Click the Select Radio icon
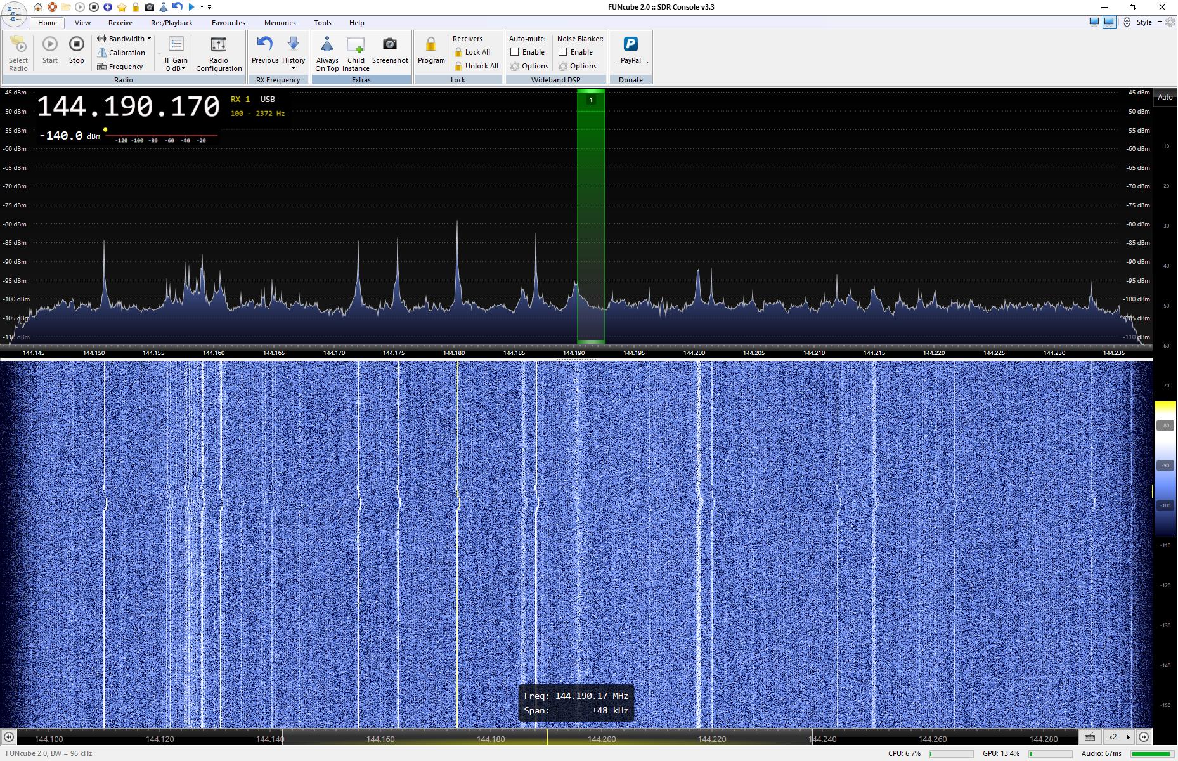 point(18,44)
